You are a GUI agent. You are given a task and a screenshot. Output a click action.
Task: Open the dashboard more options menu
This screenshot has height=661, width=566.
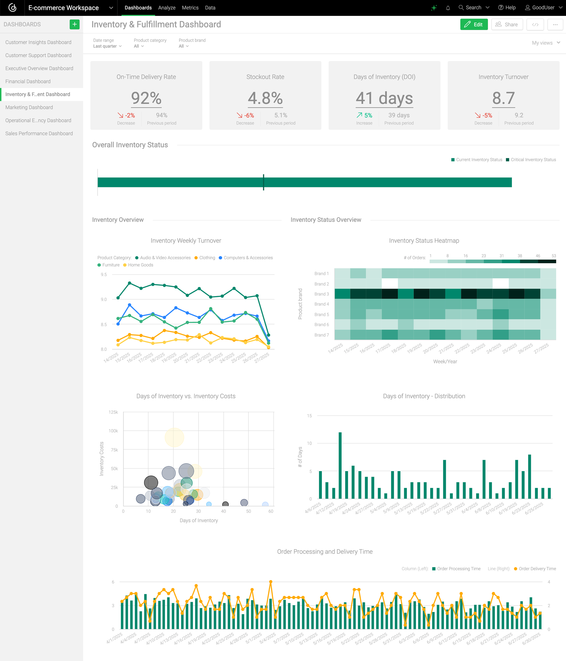[555, 24]
